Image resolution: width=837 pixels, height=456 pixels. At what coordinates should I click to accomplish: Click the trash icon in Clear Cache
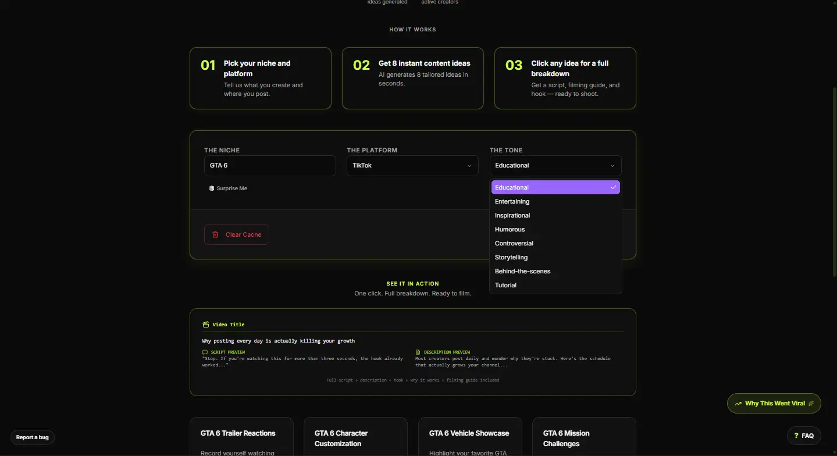[x=215, y=234]
